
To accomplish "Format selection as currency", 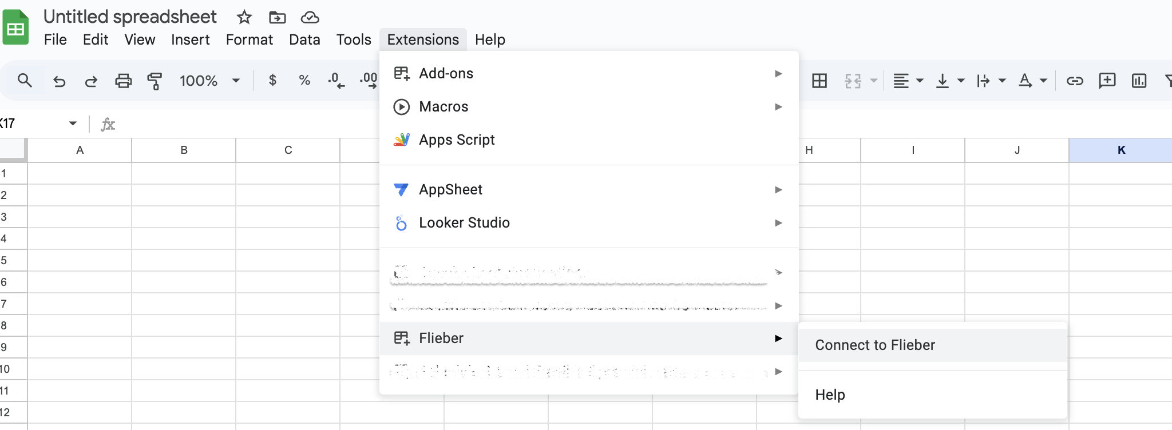I will 273,81.
